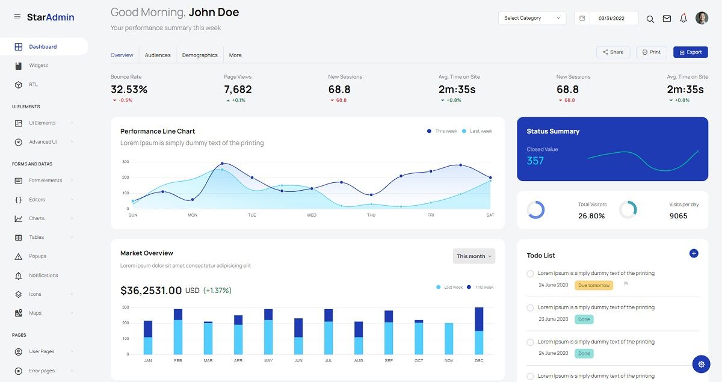Viewport: 722px width, 382px height.
Task: Click the floating settings gear button
Action: (x=701, y=364)
